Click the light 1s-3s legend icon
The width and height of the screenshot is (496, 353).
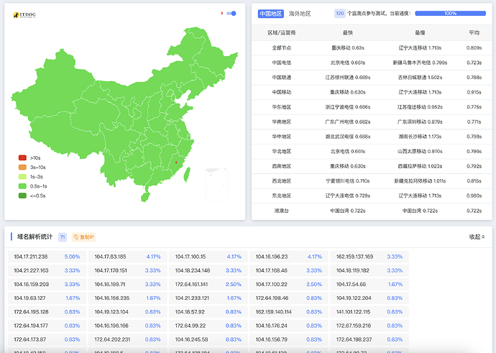click(22, 176)
